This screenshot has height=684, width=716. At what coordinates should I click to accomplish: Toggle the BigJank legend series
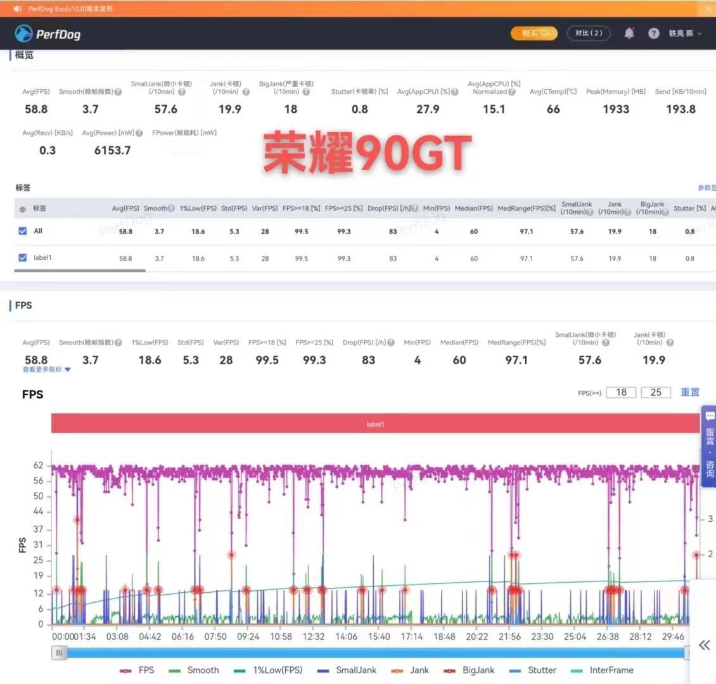point(469,670)
